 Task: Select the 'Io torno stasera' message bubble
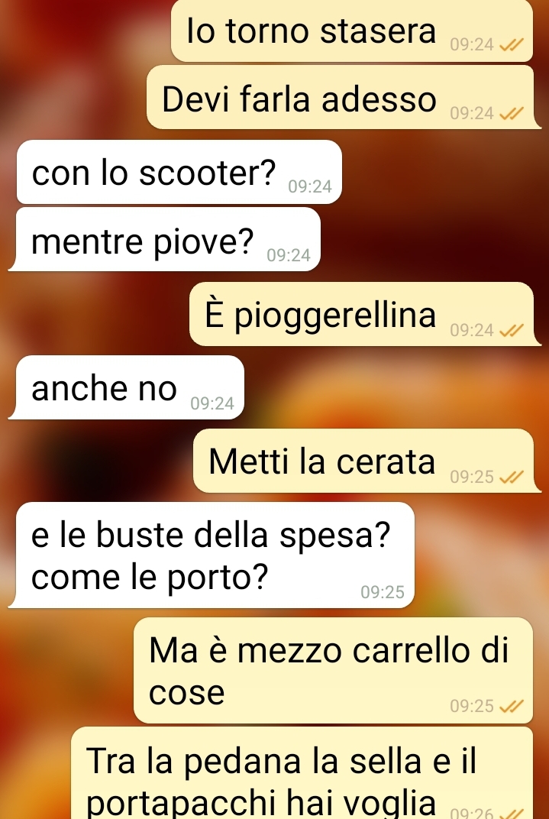[x=352, y=31]
